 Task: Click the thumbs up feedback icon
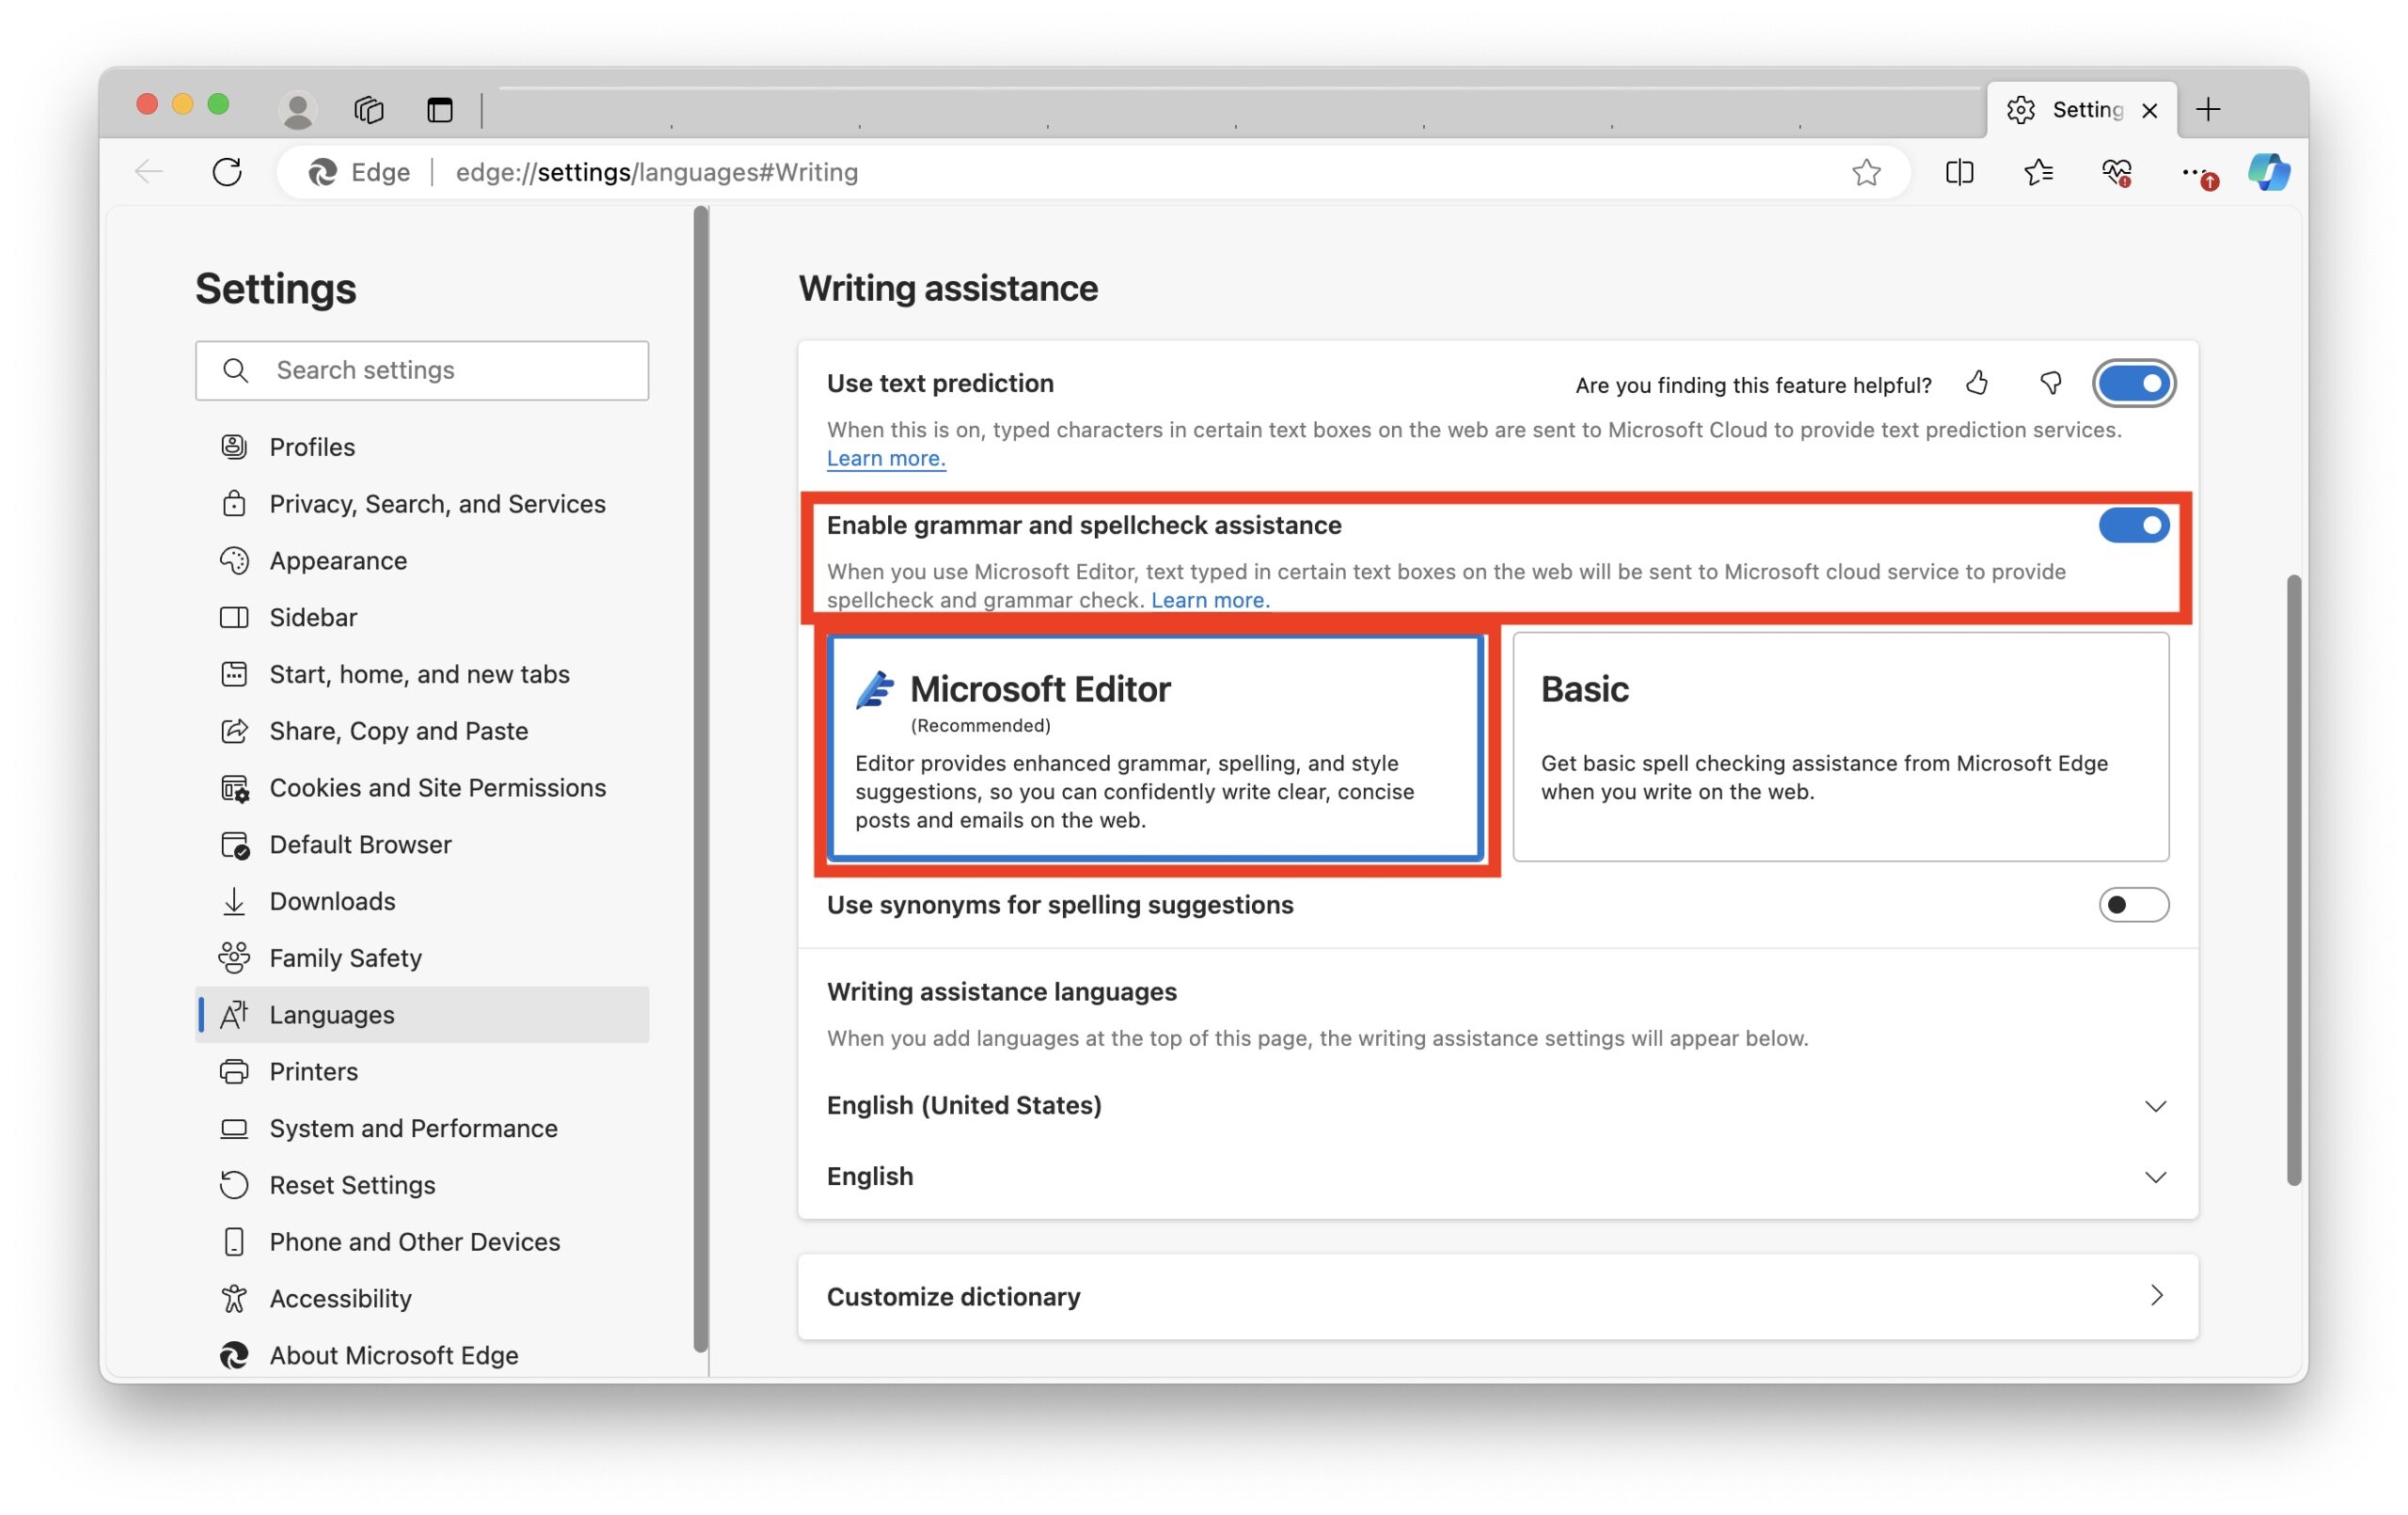(1976, 383)
